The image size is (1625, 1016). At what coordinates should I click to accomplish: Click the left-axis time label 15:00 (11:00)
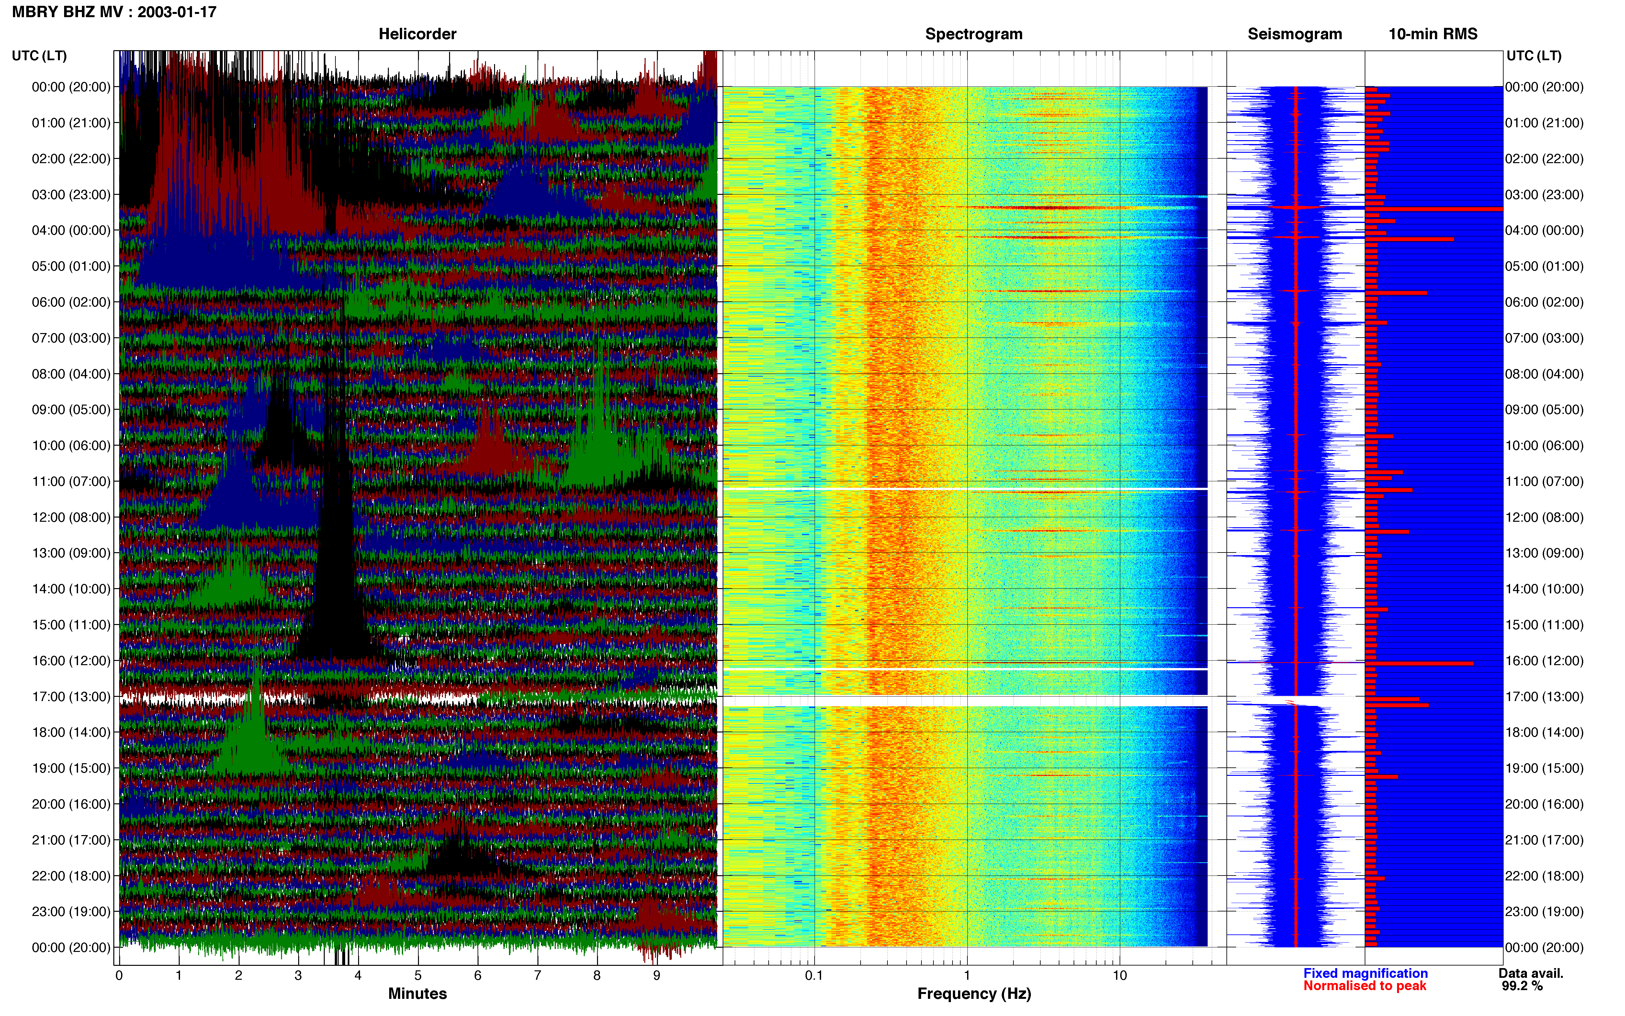tap(71, 625)
